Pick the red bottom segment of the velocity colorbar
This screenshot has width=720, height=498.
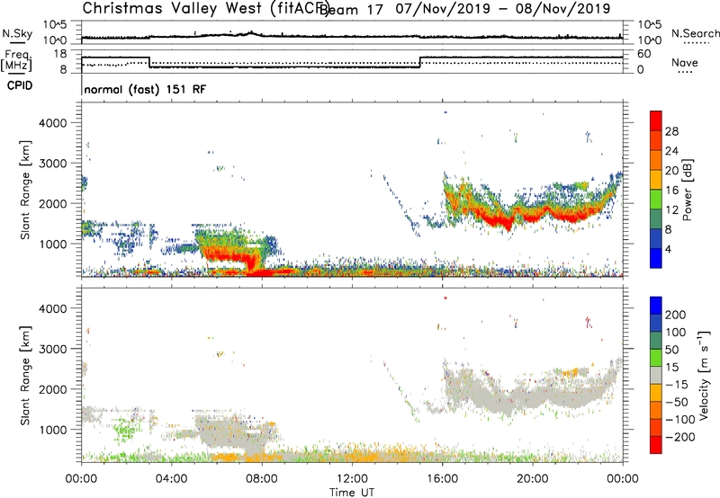click(x=656, y=445)
